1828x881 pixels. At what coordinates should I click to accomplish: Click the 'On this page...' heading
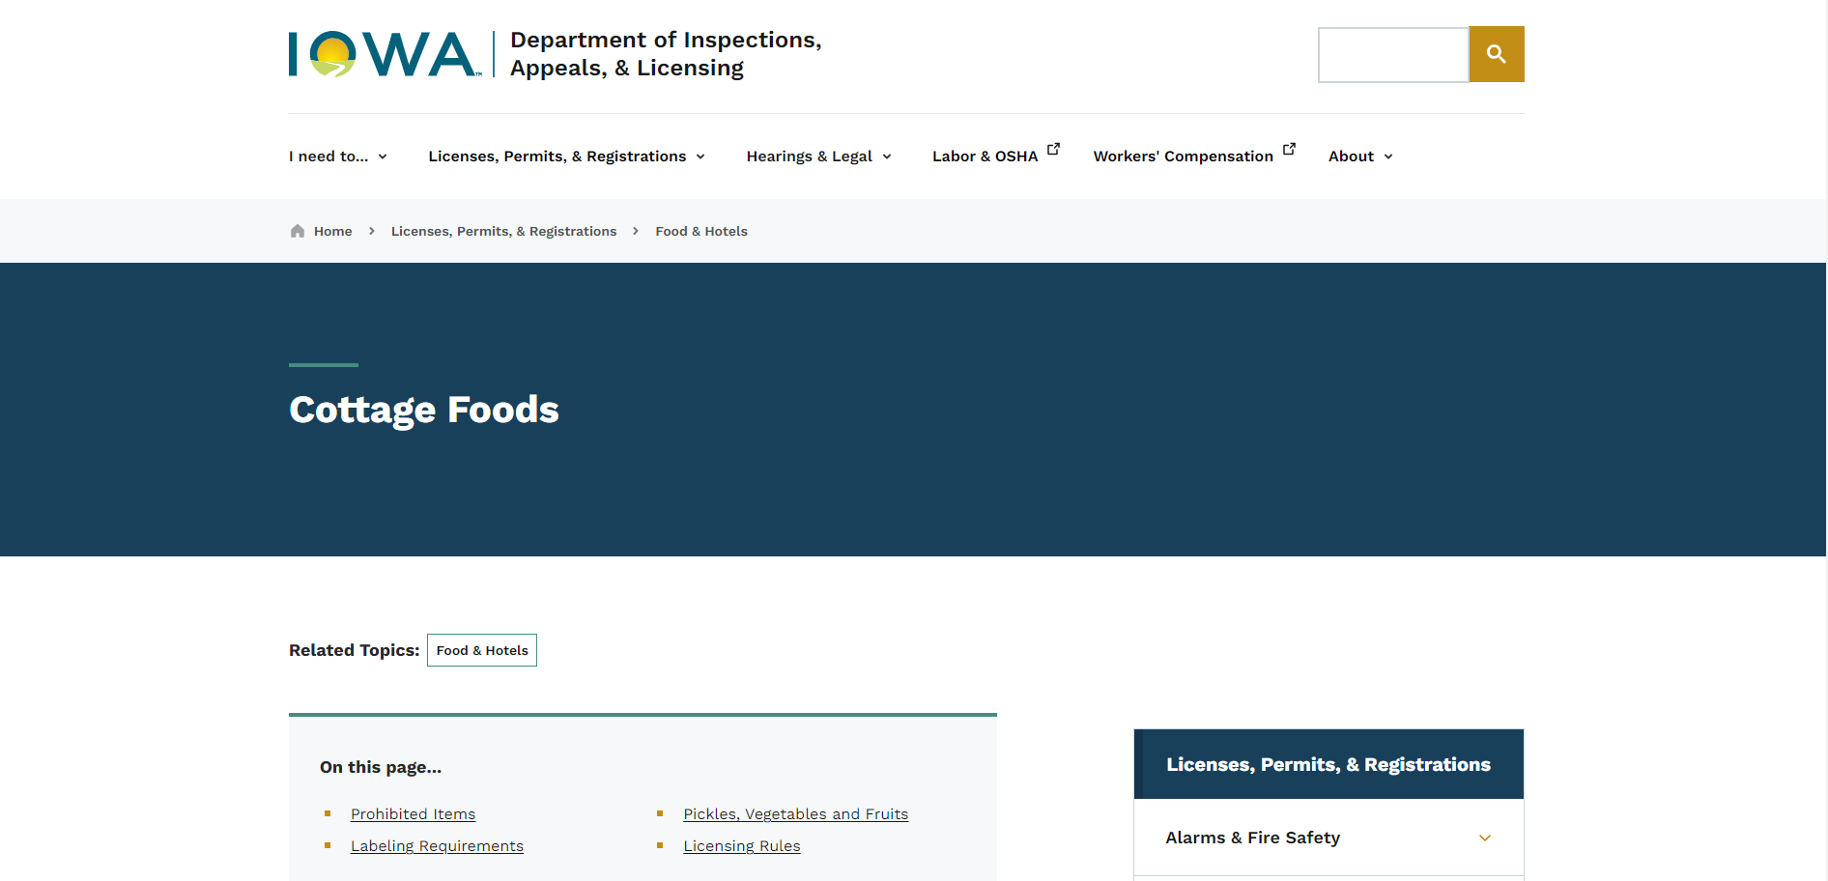coord(381,767)
